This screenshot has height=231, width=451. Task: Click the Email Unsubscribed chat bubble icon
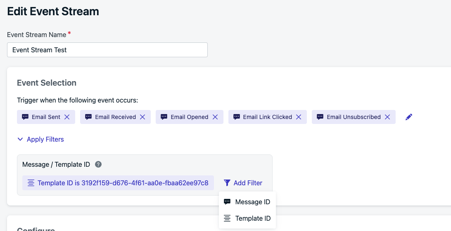click(320, 117)
